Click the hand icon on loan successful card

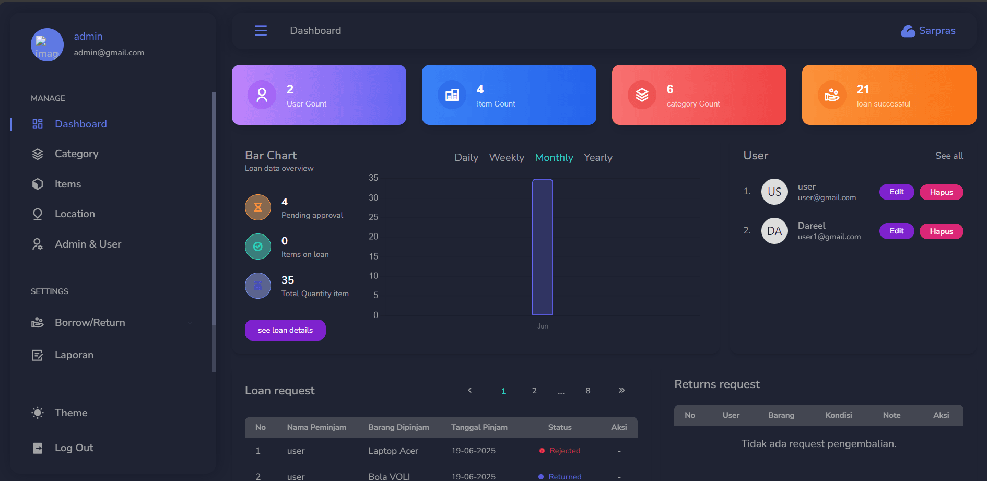(832, 95)
